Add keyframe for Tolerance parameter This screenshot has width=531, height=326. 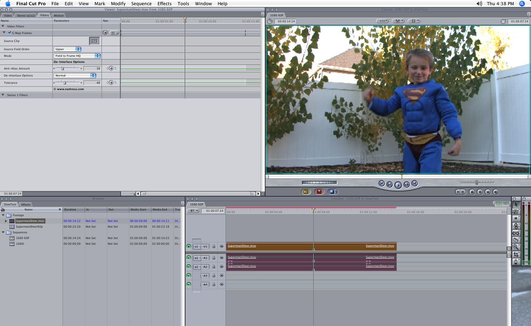[111, 83]
